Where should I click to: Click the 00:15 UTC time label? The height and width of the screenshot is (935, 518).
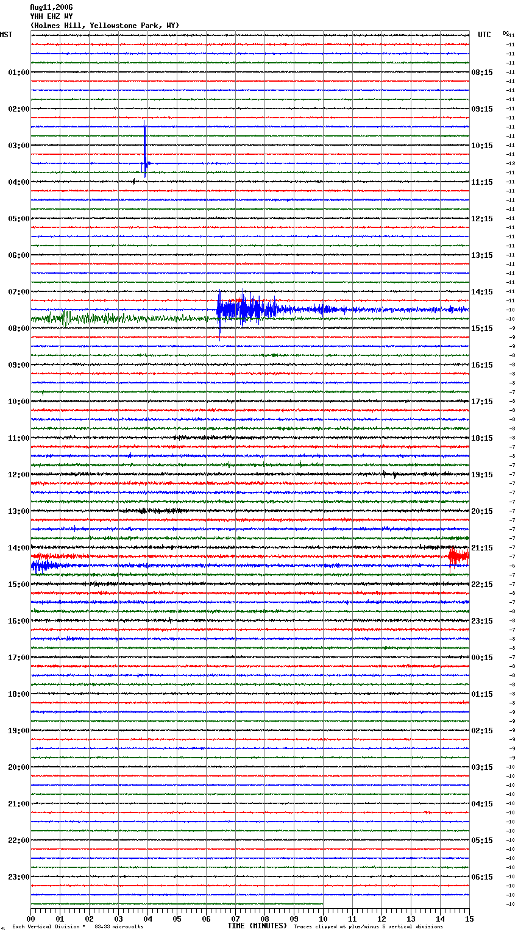click(482, 658)
